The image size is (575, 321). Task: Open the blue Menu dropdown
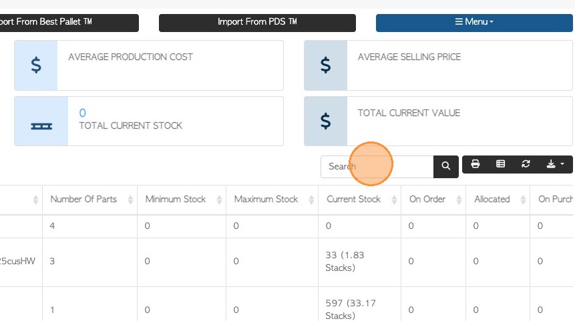tap(474, 22)
